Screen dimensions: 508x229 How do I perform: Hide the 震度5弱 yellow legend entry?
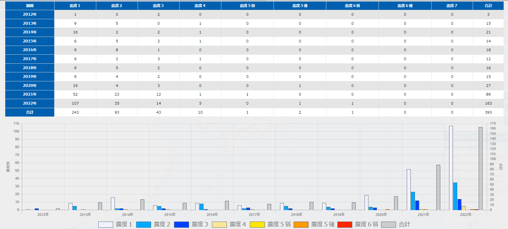coord(257,224)
